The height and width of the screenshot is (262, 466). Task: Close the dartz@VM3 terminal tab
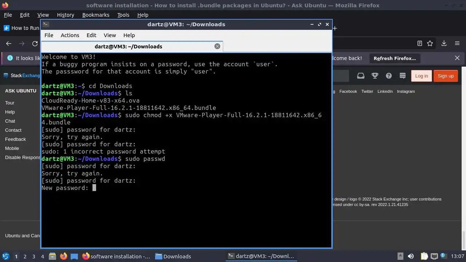(217, 46)
